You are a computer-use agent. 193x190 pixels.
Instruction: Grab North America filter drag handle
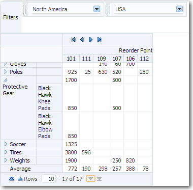(x=24, y=9)
